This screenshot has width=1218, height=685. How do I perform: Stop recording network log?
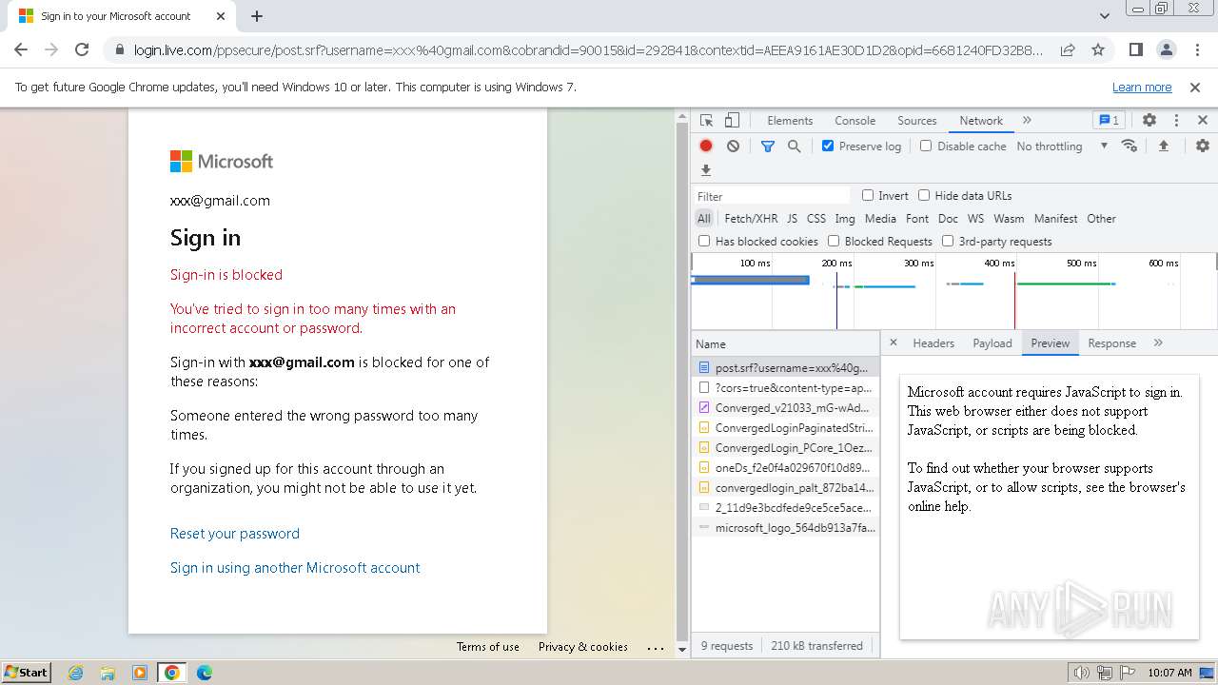click(x=706, y=146)
